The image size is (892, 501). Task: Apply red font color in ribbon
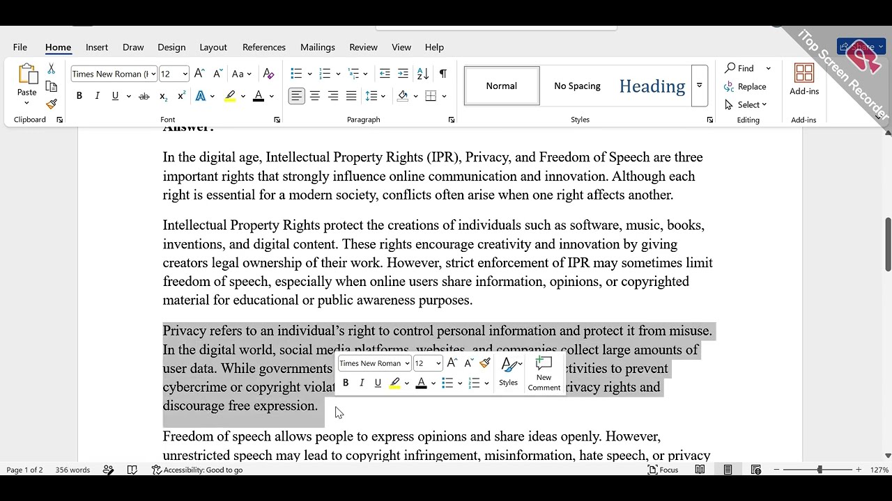tap(259, 96)
